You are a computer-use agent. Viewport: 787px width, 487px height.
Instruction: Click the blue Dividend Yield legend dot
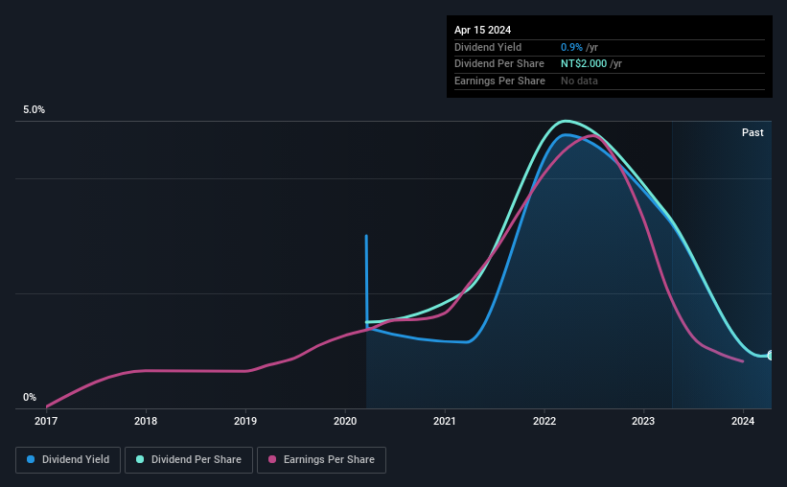(x=31, y=459)
